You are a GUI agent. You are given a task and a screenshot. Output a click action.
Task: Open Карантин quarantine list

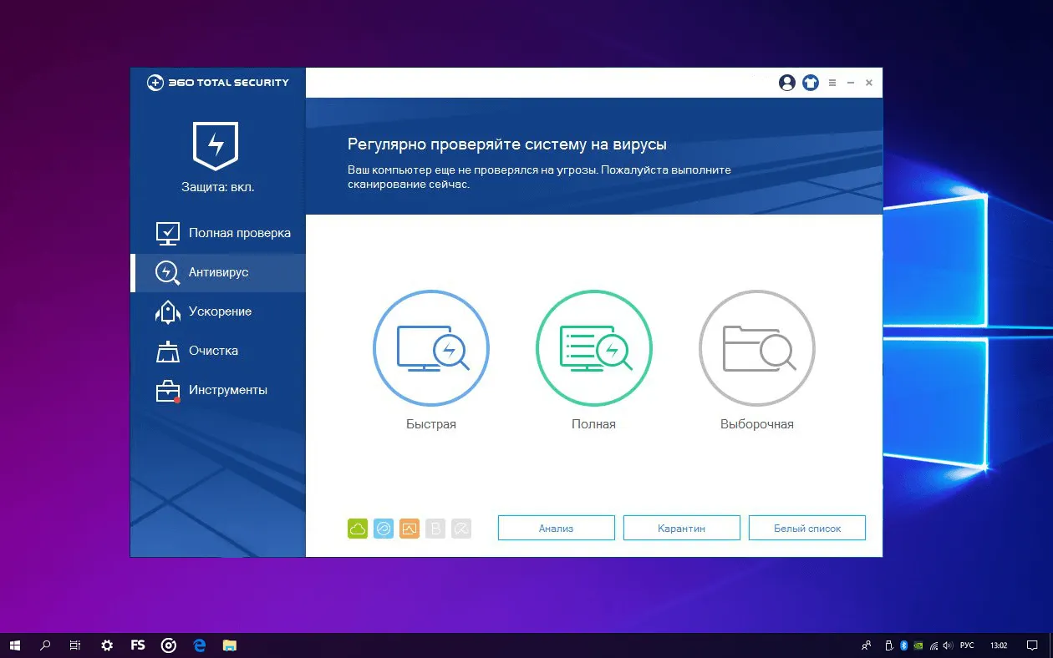point(681,528)
